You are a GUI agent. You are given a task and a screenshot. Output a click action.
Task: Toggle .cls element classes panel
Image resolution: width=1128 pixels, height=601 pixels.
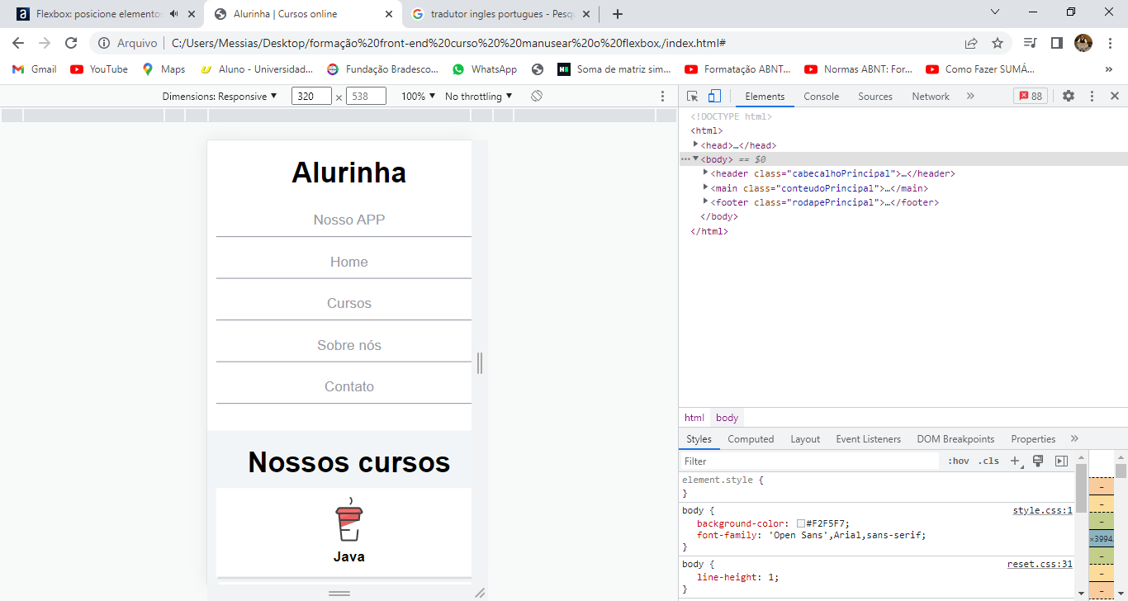coord(988,461)
